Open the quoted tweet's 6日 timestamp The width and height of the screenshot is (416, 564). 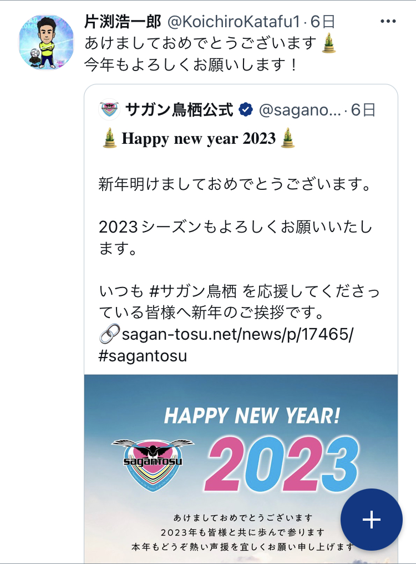[363, 110]
